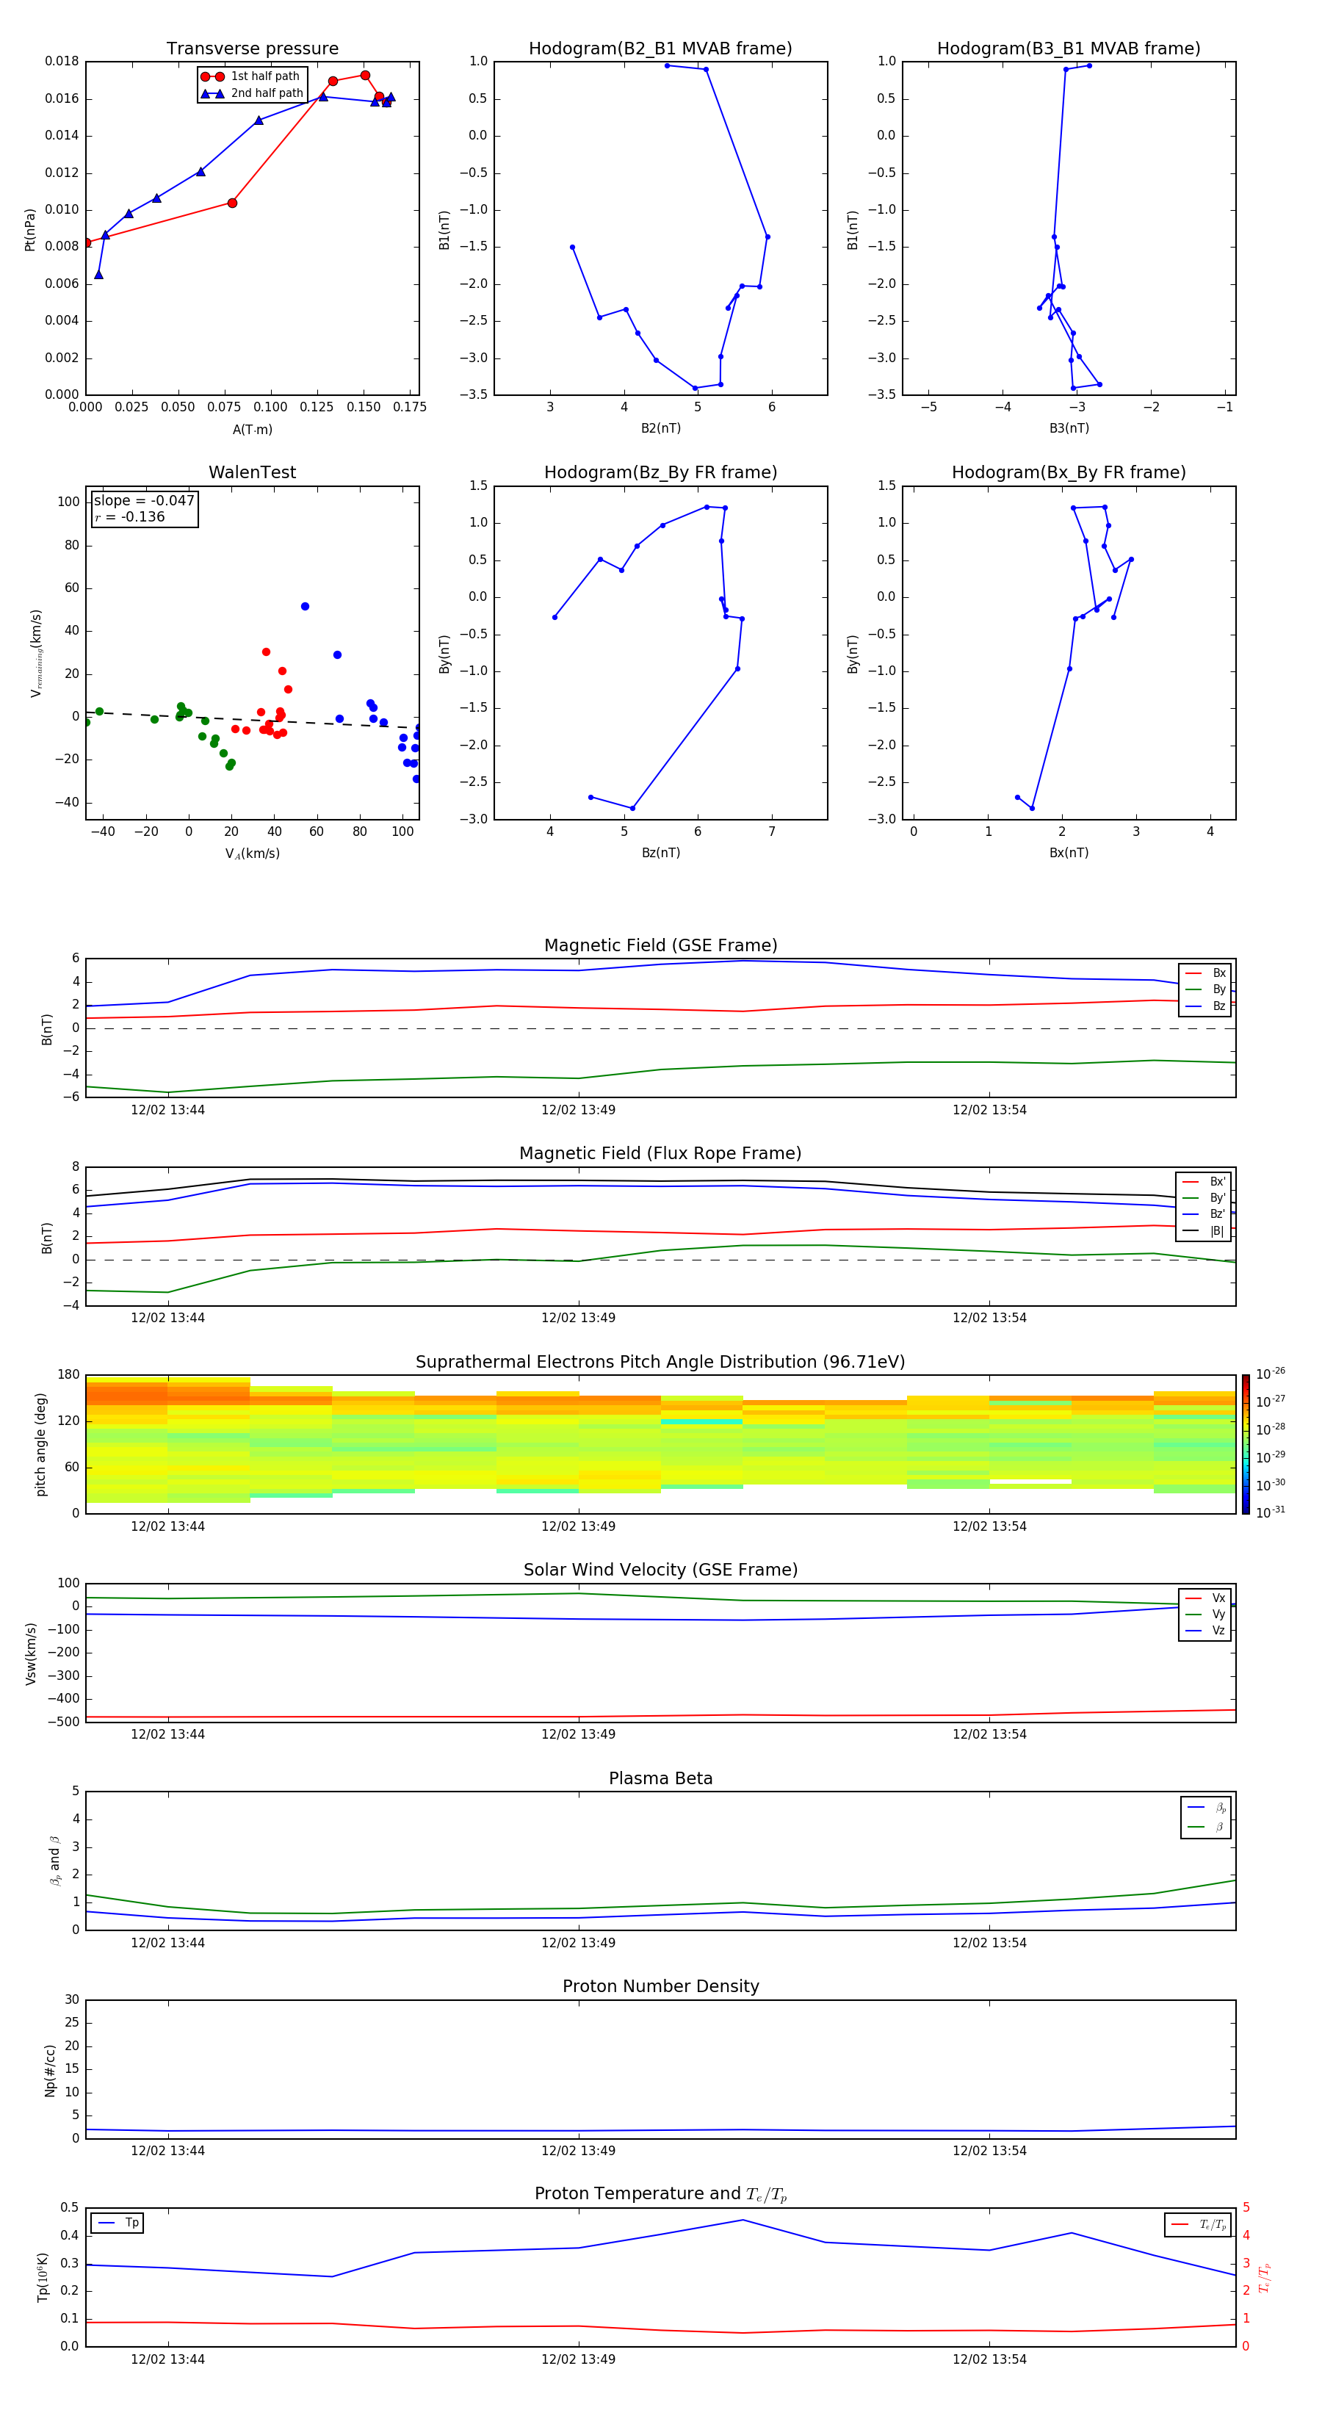Click the Bx legend entry in GSE magnetic field plot
This screenshot has width=1322, height=2424.
[x=1205, y=973]
